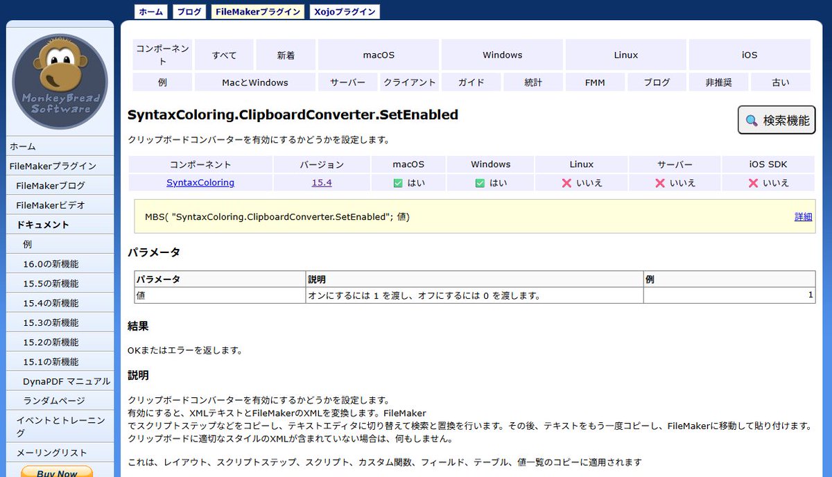Viewport: 832px width, 477px height.
Task: Click the 結果 section heading
Action: pyautogui.click(x=138, y=326)
